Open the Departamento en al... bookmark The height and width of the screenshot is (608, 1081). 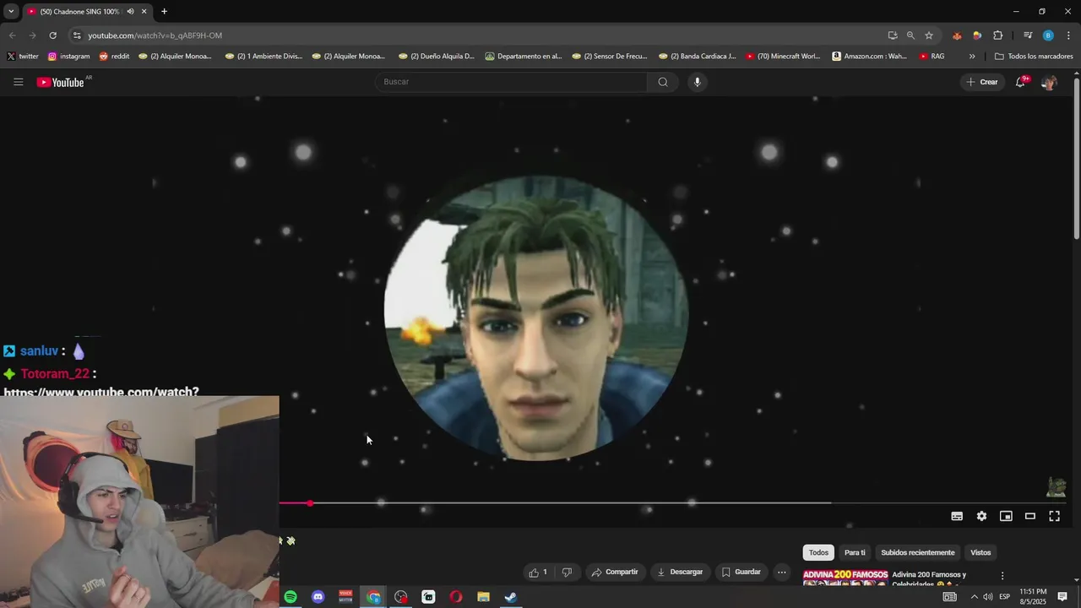coord(524,57)
